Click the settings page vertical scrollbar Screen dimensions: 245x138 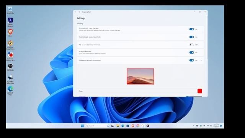(207, 37)
